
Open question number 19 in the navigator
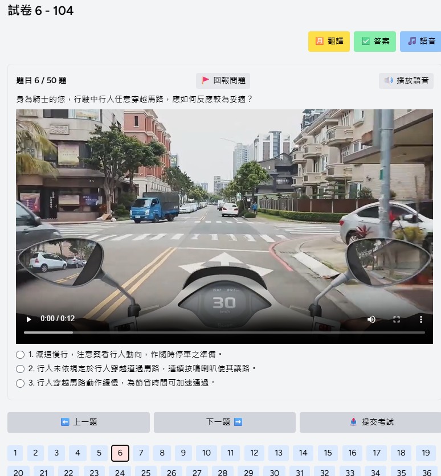point(426,453)
